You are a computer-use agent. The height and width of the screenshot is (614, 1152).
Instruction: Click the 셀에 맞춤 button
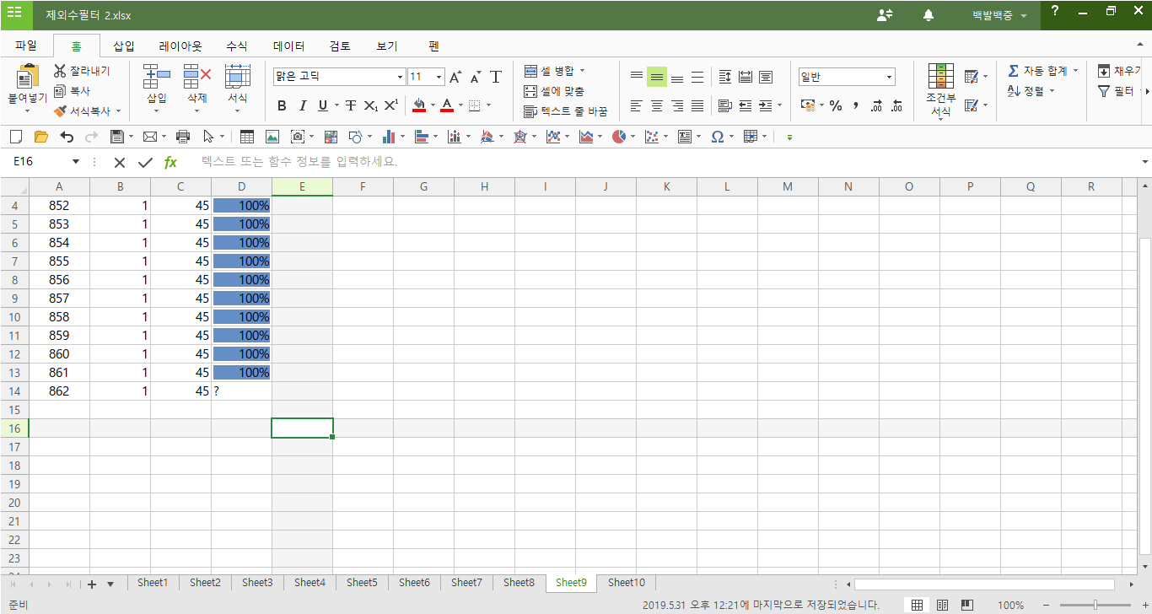(554, 91)
